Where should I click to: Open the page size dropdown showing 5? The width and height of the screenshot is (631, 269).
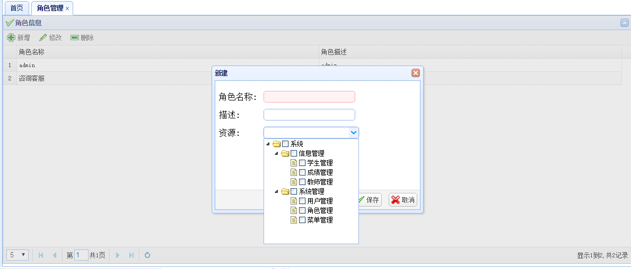[17, 255]
